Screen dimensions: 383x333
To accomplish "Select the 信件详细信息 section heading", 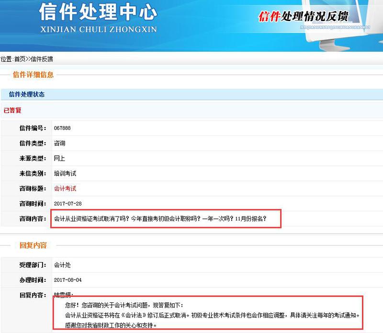I will point(33,75).
